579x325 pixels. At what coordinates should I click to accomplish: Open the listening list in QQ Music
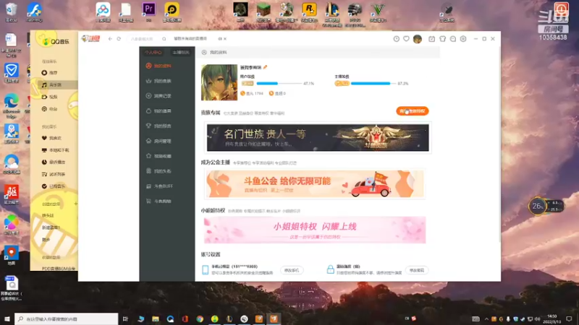tap(54, 174)
